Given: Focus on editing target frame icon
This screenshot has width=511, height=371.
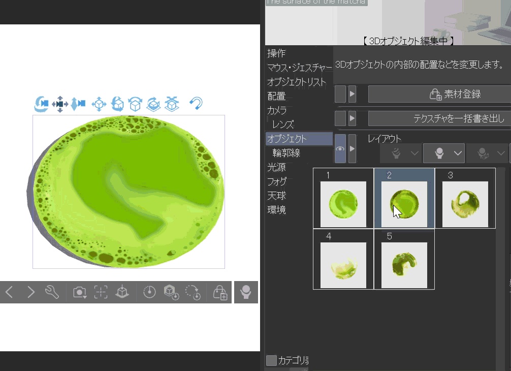Looking at the screenshot, I should (101, 292).
